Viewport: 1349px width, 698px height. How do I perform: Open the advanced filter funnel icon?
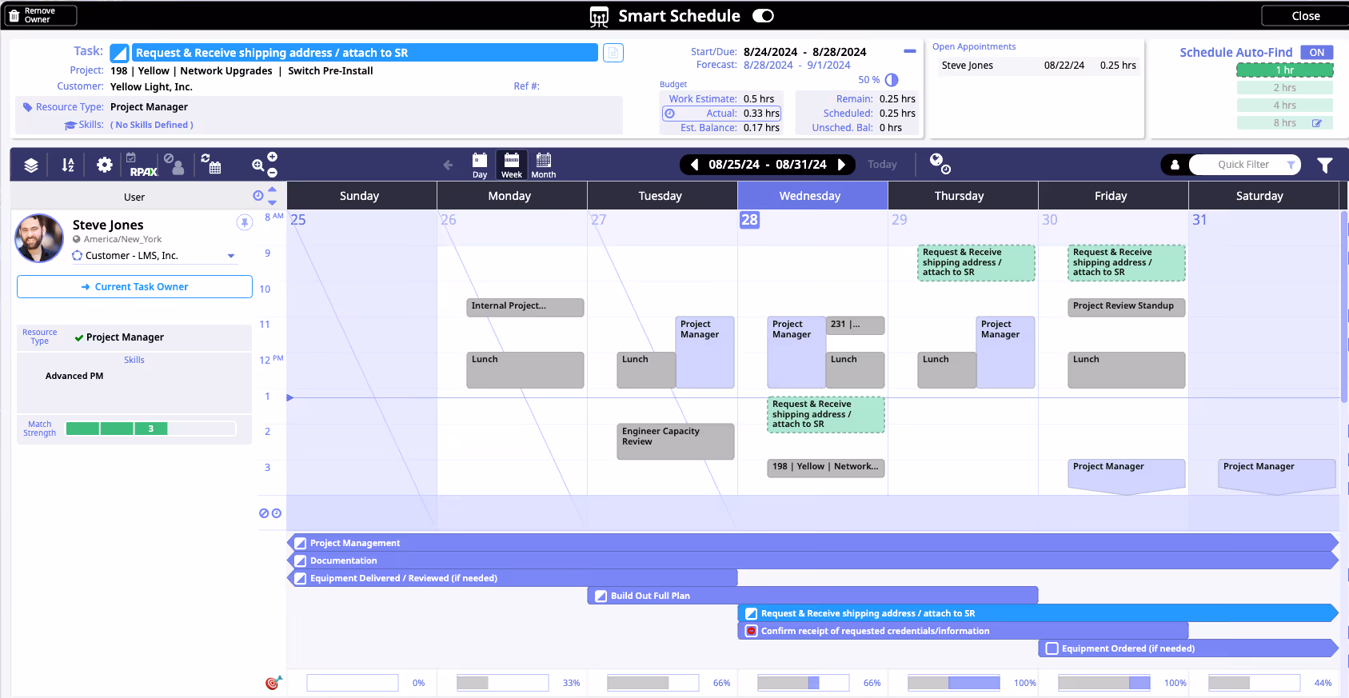pos(1325,165)
